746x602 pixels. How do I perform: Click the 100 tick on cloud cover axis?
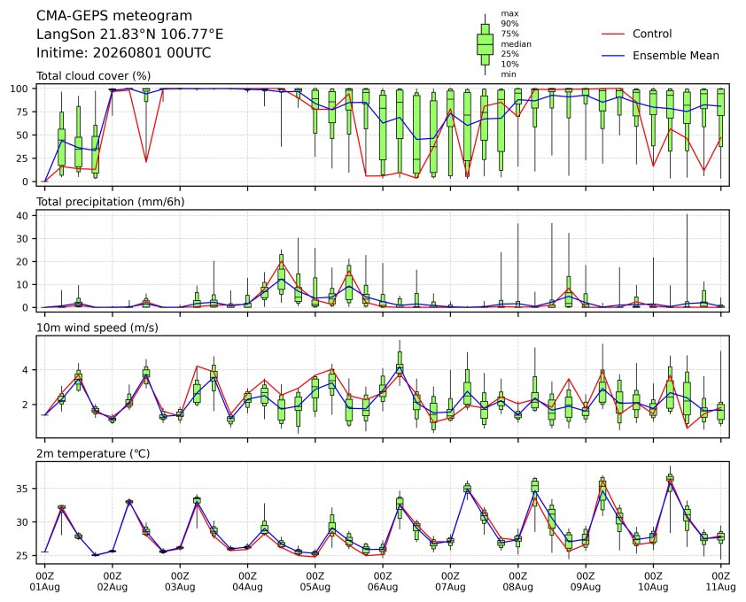[22, 89]
